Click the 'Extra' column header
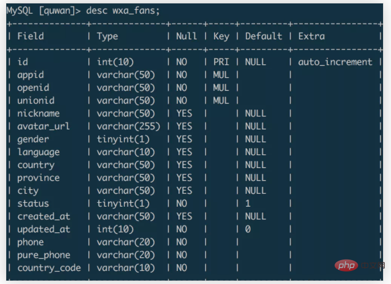Image resolution: width=391 pixels, height=284 pixels. click(x=311, y=36)
